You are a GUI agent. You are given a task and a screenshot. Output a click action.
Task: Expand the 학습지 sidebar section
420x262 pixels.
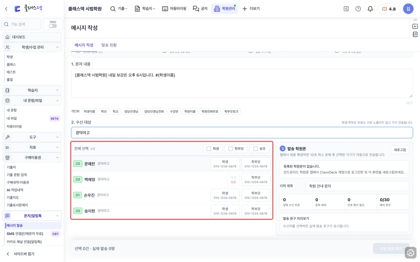pos(32,90)
